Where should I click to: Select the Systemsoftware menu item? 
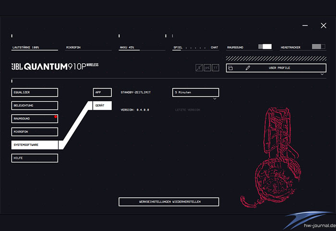pos(35,145)
